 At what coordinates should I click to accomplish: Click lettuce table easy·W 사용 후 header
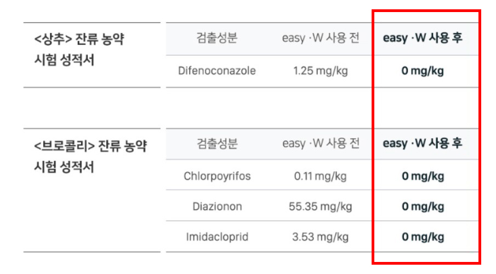[423, 38]
